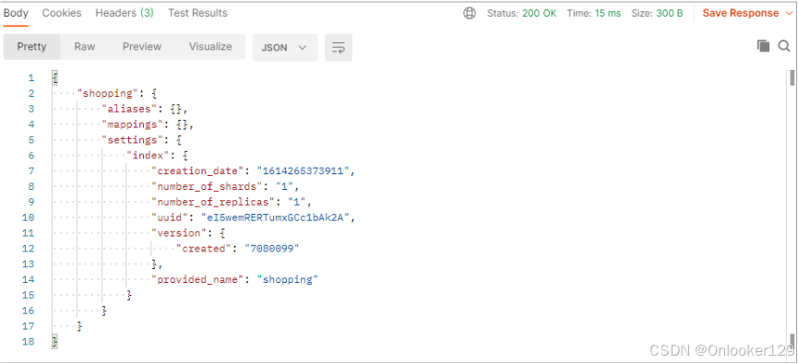The width and height of the screenshot is (798, 364).
Task: Switch to the Body tab
Action: [x=16, y=13]
